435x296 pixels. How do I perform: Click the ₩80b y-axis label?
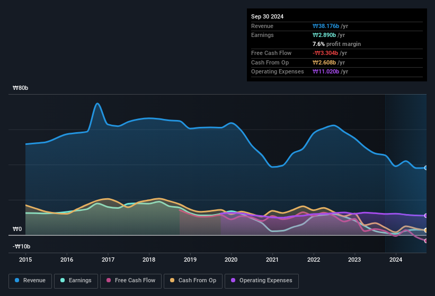click(20, 88)
